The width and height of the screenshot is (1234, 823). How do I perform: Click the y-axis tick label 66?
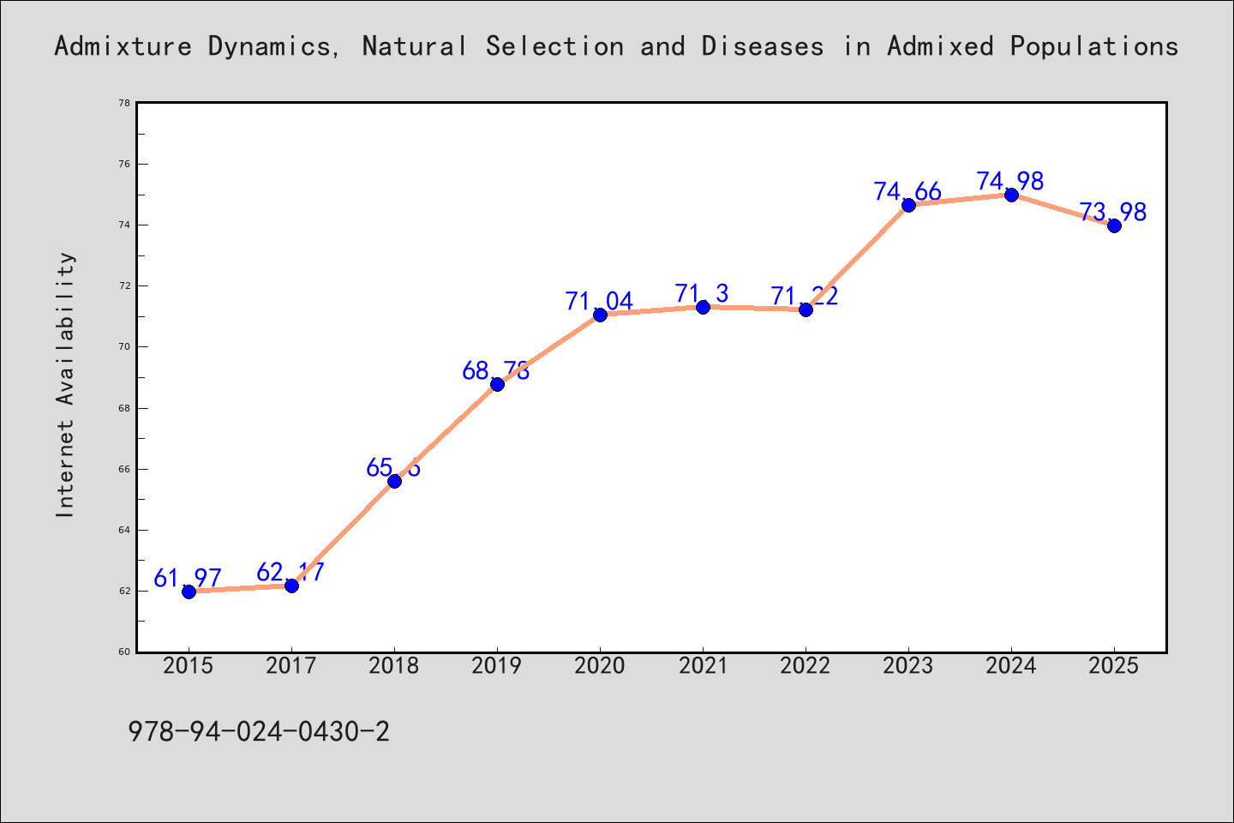[124, 469]
